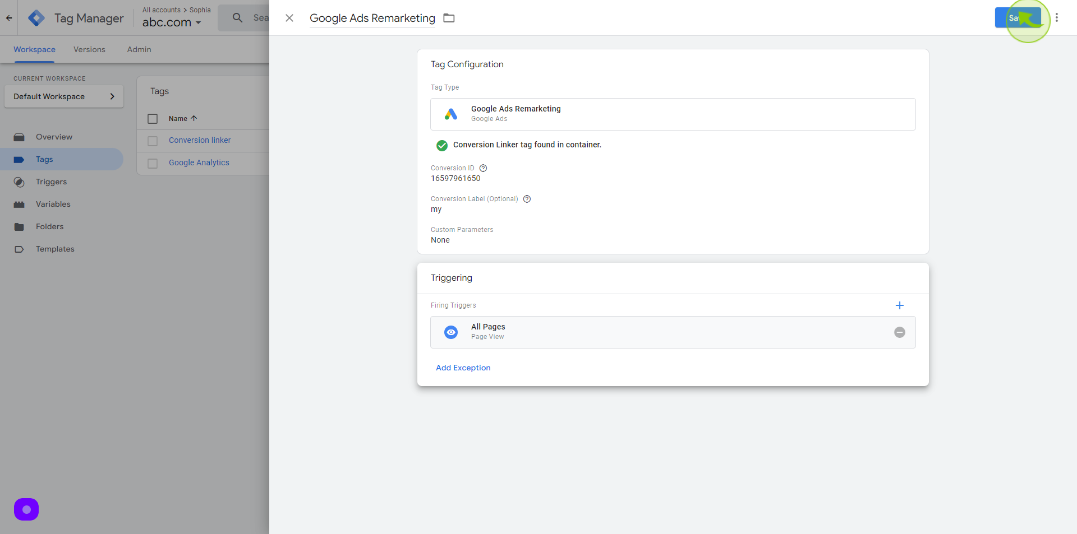Click the Add Exception link

click(x=463, y=368)
